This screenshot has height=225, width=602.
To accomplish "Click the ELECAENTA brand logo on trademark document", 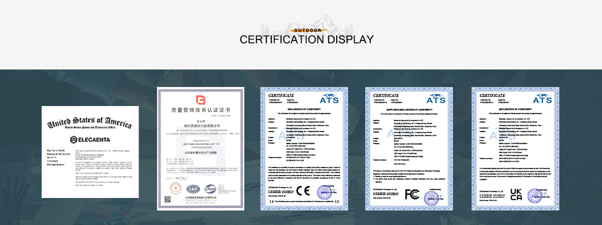I will click(x=90, y=139).
